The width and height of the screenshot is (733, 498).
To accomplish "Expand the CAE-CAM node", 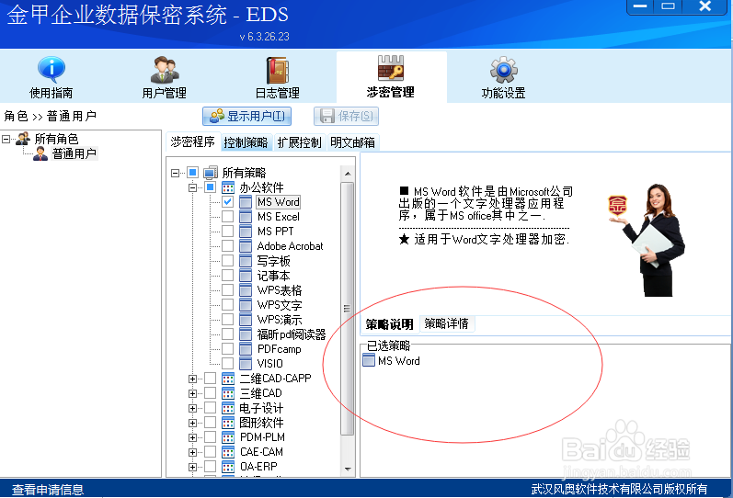I will click(x=192, y=452).
